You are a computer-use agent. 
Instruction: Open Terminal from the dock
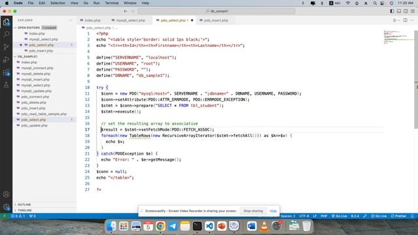pyautogui.click(x=197, y=227)
